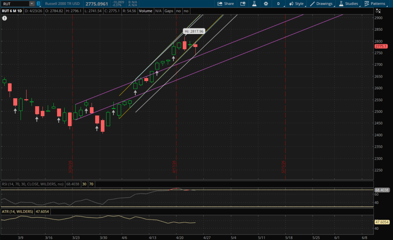
Task: Open the Share menu
Action: tap(226, 4)
